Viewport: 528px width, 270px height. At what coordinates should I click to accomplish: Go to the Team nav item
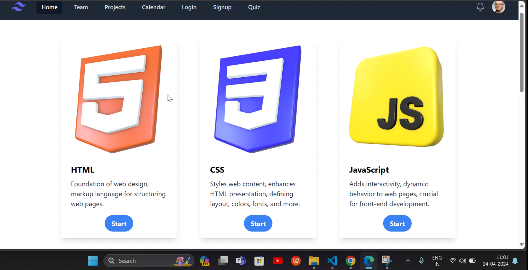click(x=81, y=7)
